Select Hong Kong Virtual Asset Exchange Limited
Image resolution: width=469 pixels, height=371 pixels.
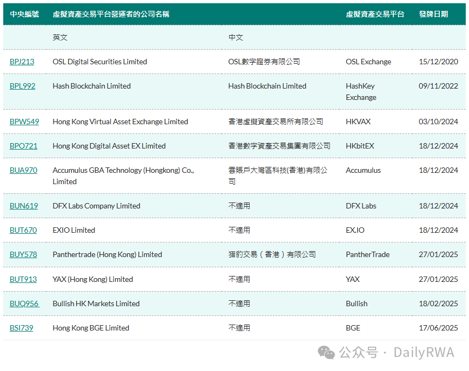[120, 122]
